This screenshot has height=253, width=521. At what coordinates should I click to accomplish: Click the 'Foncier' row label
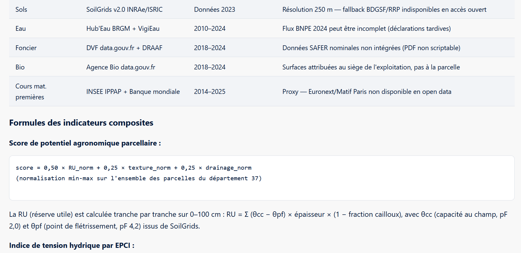[26, 48]
